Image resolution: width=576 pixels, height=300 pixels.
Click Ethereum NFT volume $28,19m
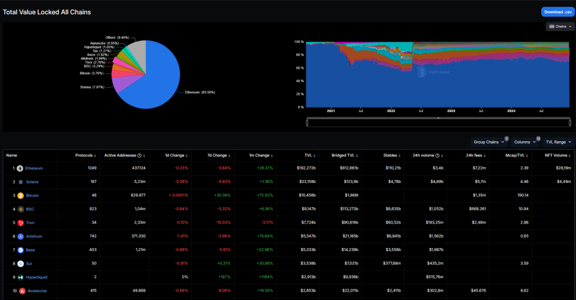pyautogui.click(x=564, y=168)
